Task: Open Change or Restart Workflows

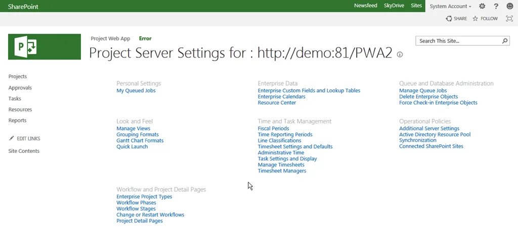Action: [150, 214]
